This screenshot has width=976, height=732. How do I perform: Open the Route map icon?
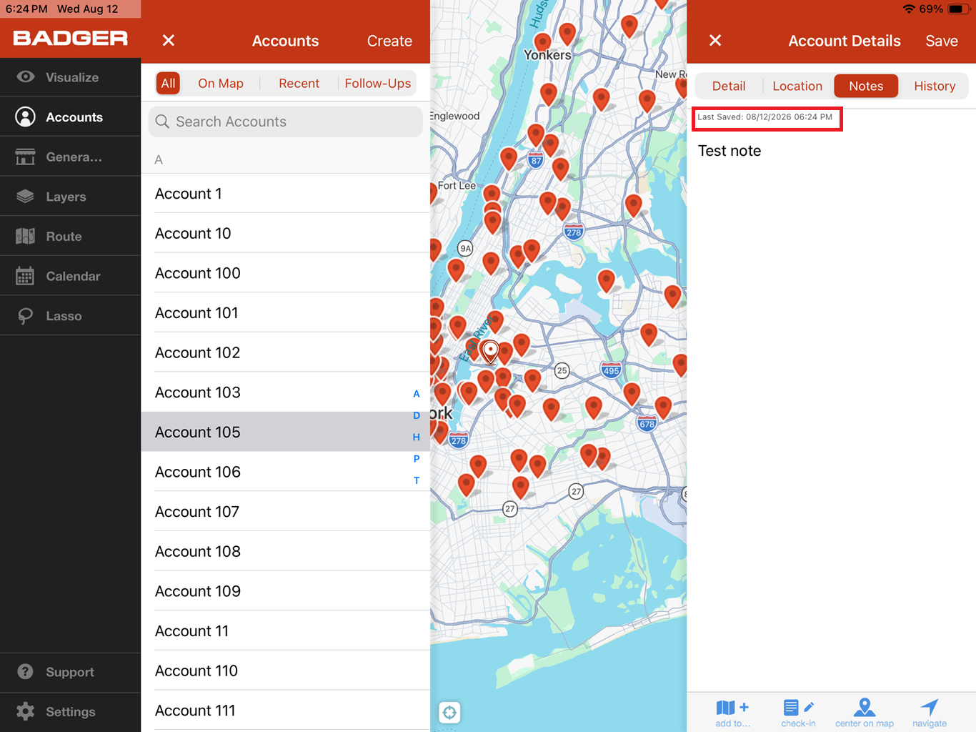tap(25, 236)
